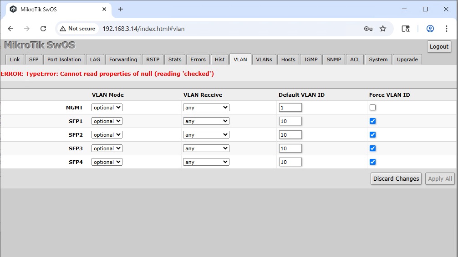Click the Google Lens search icon in the toolbar

406,29
